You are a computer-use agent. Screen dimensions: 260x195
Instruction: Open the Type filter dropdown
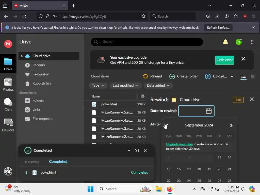[x=98, y=85]
